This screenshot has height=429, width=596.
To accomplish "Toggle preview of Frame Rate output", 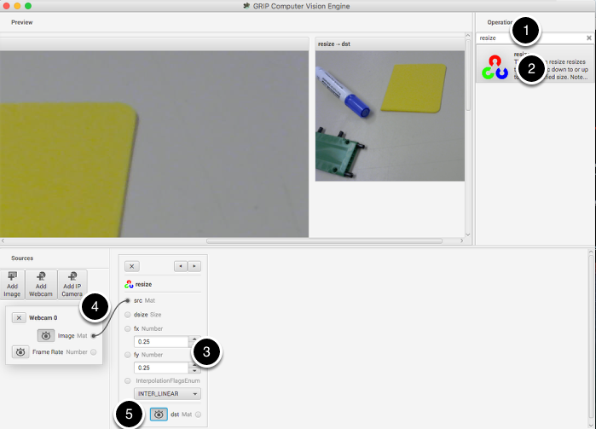I will pos(20,351).
